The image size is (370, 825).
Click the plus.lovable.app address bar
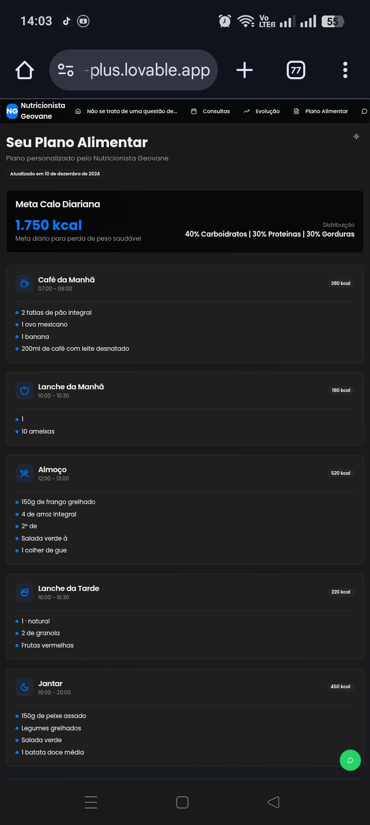[150, 70]
